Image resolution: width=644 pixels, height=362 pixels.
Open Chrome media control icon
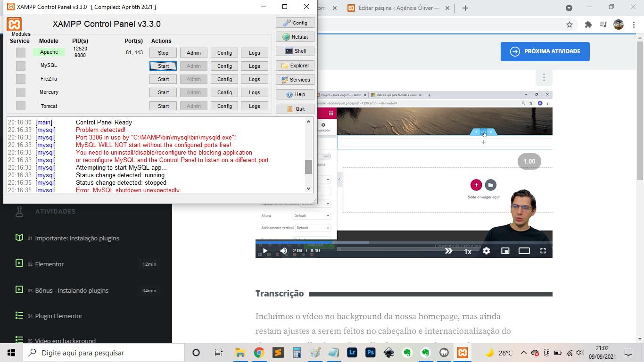click(x=603, y=25)
